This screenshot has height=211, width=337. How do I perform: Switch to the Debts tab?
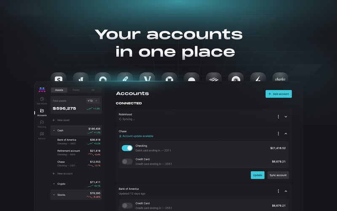[x=76, y=90]
